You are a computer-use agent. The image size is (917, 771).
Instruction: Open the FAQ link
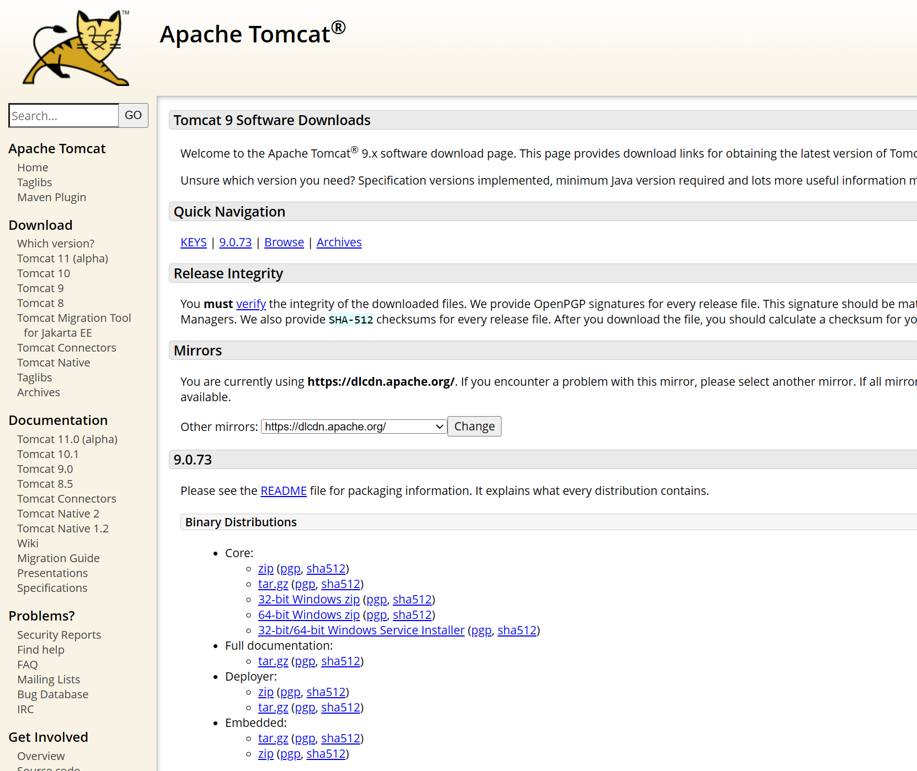click(x=28, y=665)
